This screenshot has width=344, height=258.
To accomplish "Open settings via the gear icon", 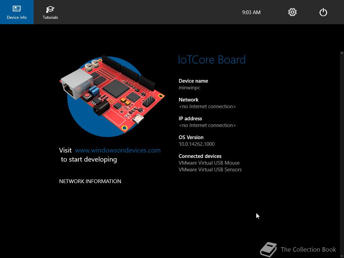I will [292, 12].
